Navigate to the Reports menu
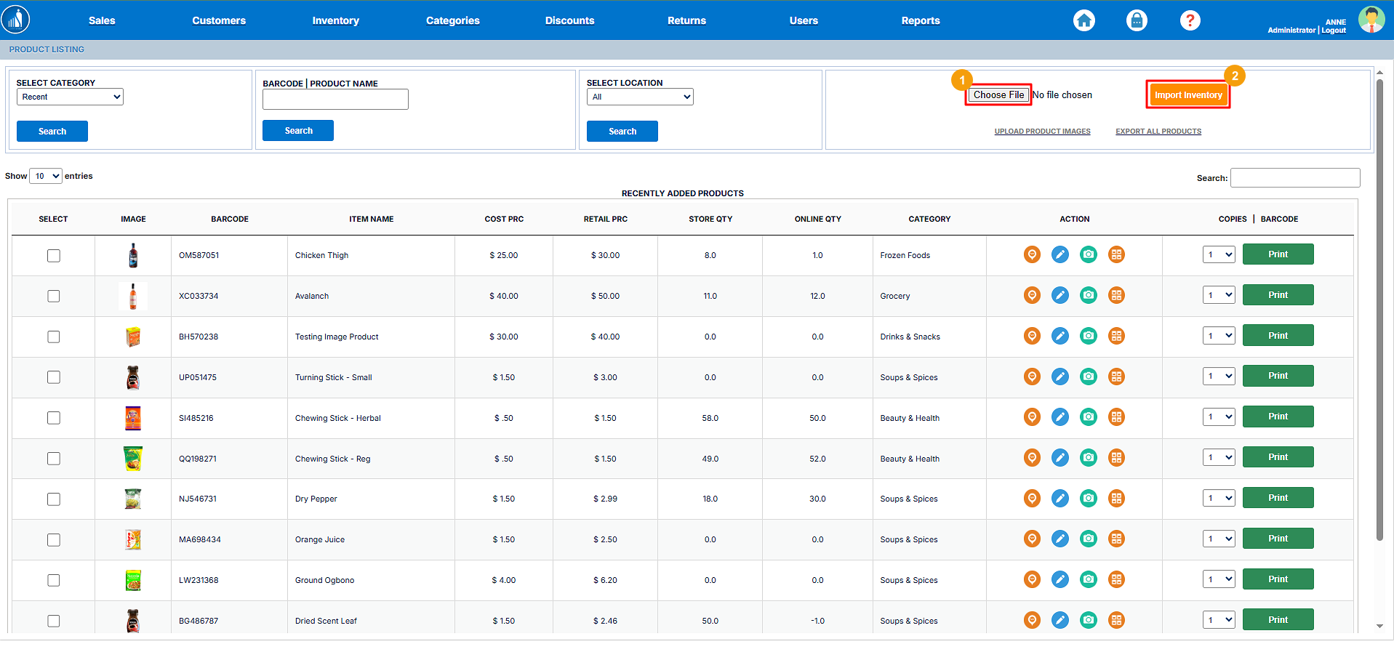The width and height of the screenshot is (1394, 668). coord(920,20)
